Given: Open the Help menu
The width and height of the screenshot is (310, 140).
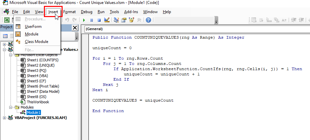Looking at the screenshot, I should coord(167,12).
